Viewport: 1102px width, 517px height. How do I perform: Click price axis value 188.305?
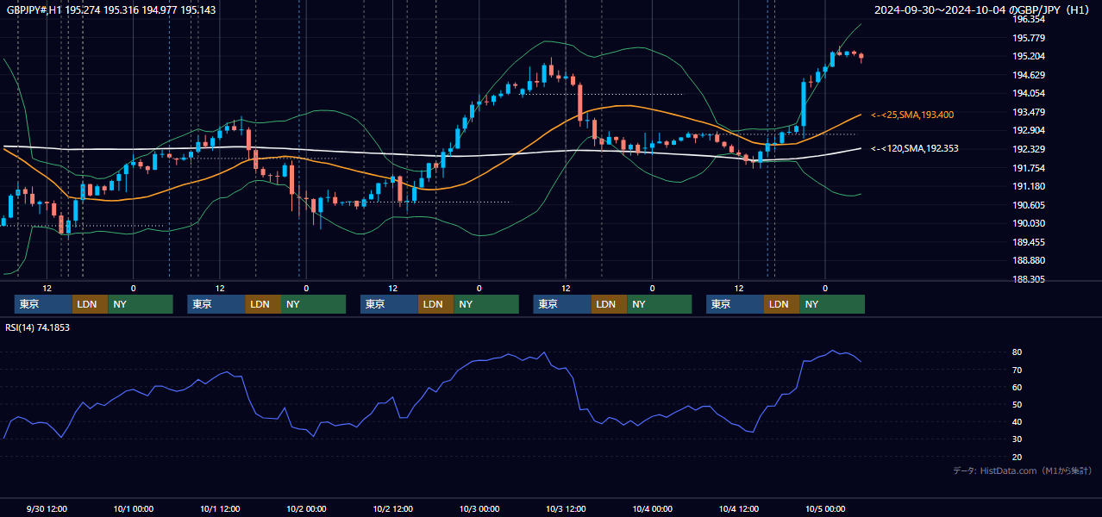[1029, 279]
